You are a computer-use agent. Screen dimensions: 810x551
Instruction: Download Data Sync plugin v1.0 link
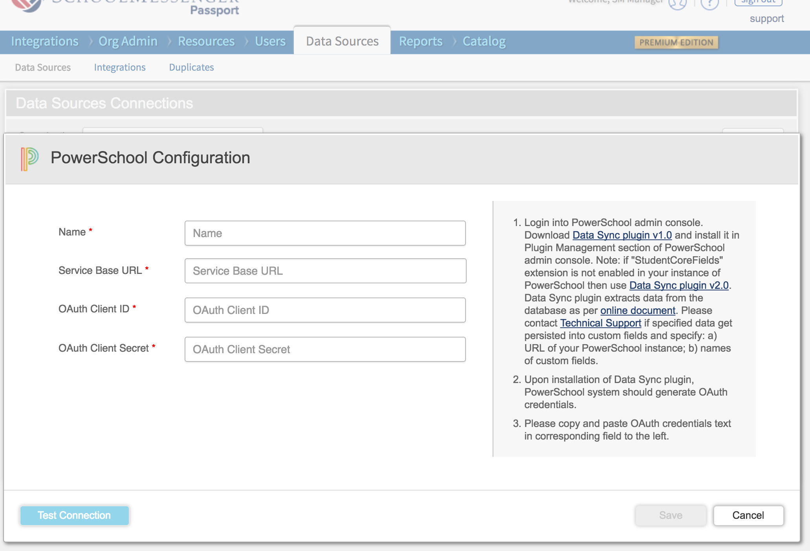[x=622, y=235]
